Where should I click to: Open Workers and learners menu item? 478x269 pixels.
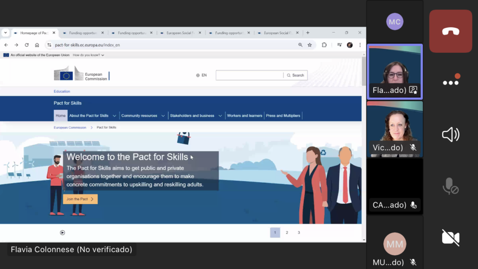(x=244, y=116)
